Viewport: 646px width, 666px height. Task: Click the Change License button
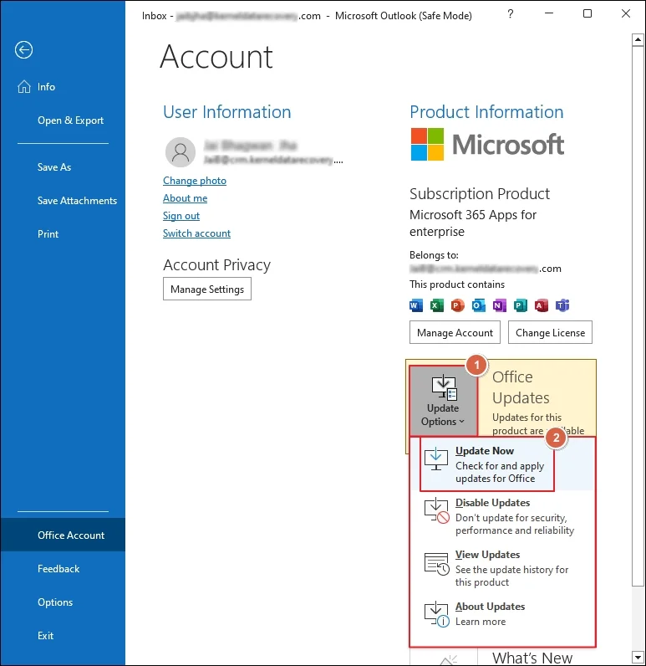point(550,332)
